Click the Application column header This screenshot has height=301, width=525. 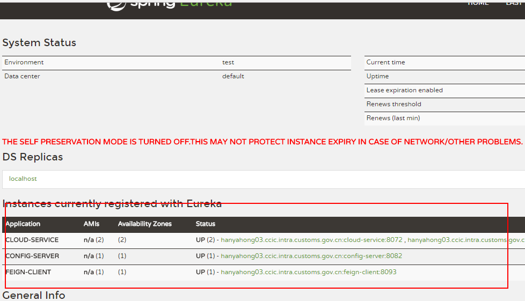pos(23,224)
